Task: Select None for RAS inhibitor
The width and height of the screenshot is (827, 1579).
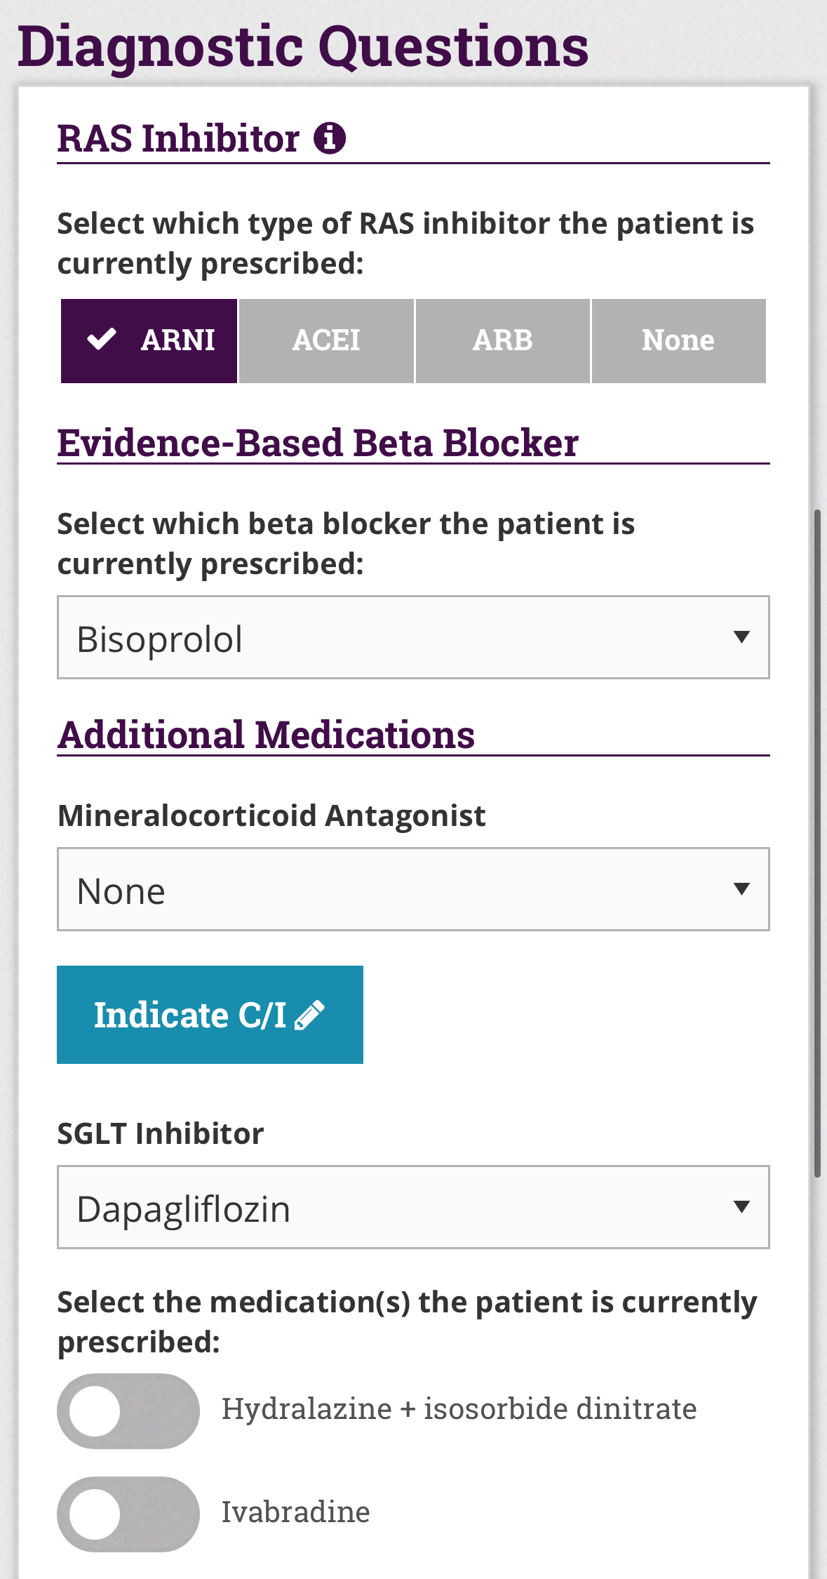Action: click(678, 341)
